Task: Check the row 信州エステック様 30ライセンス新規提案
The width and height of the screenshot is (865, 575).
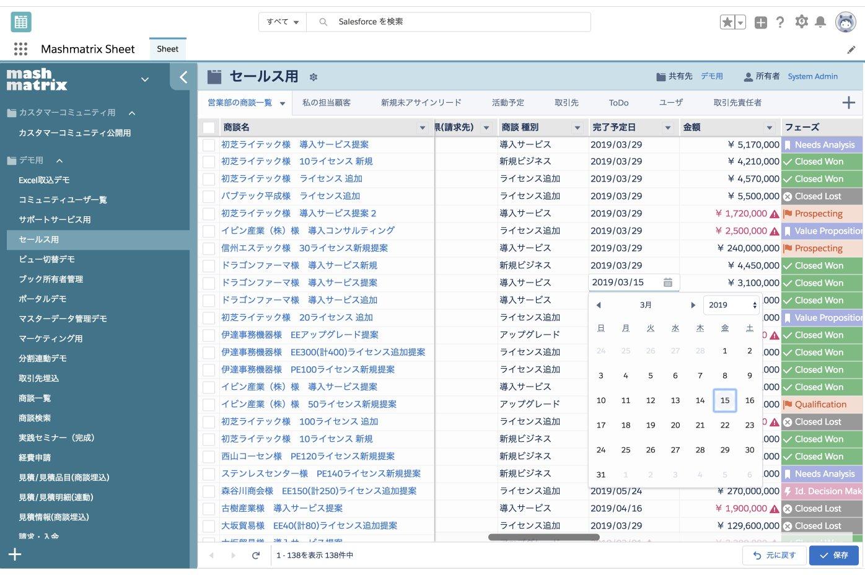Action: pyautogui.click(x=209, y=249)
